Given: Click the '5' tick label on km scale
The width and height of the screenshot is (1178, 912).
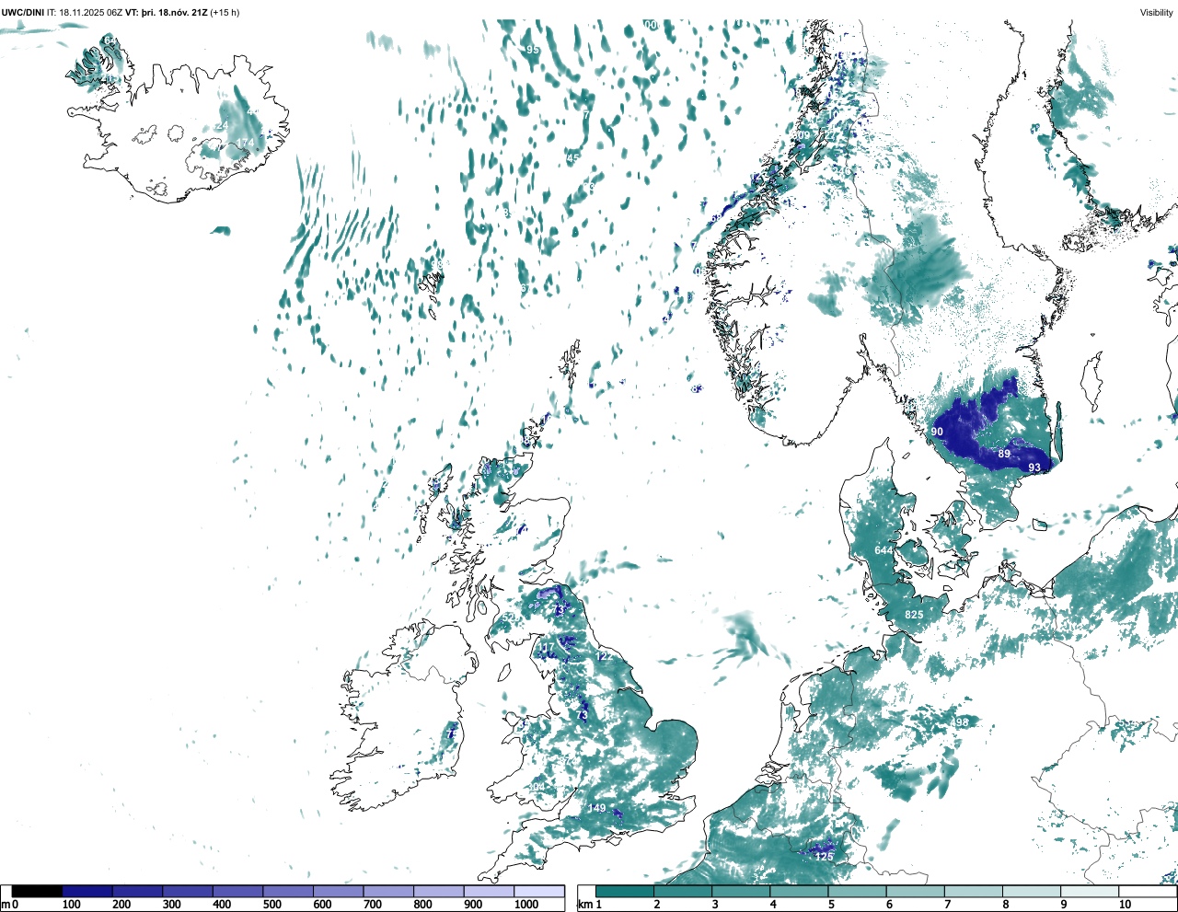Looking at the screenshot, I should click(x=831, y=905).
